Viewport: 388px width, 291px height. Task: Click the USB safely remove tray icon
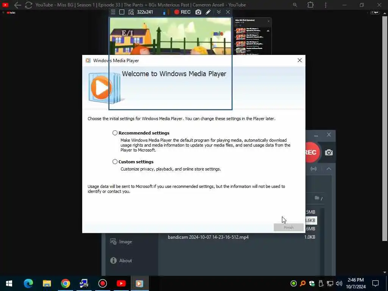[x=321, y=283]
